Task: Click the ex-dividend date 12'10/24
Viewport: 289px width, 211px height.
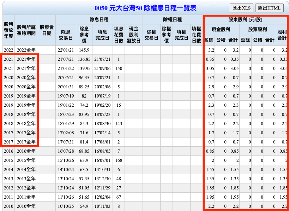Action: click(66, 188)
